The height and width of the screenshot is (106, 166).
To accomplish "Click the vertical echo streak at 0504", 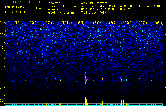I will click(67, 79).
